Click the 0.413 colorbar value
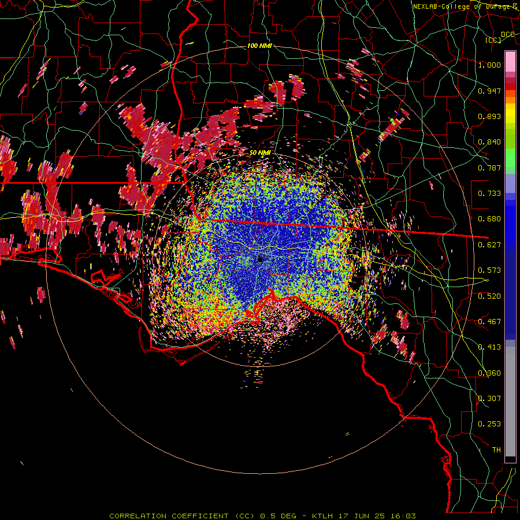The width and height of the screenshot is (520, 520). click(x=489, y=347)
